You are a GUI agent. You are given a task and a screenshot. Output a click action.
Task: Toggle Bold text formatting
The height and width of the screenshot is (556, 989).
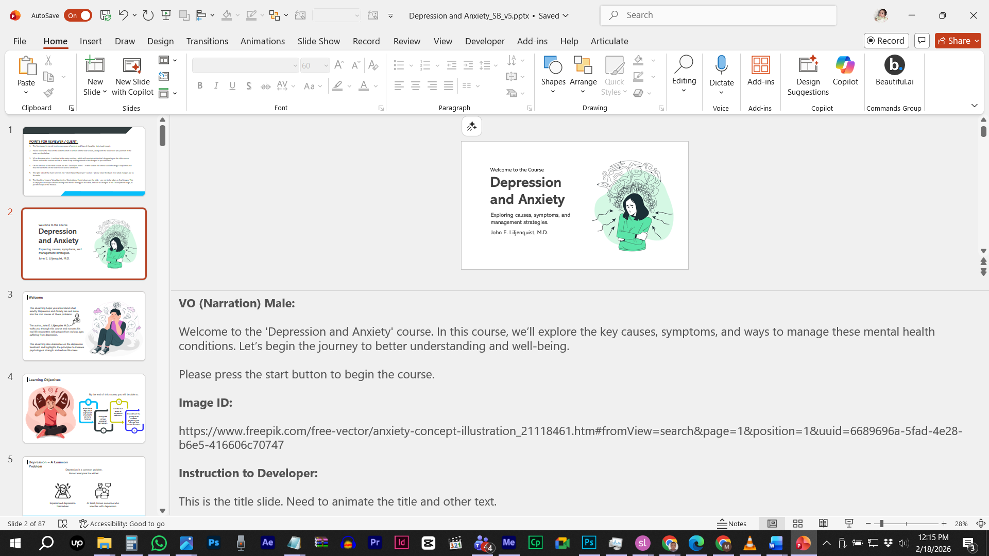click(200, 86)
